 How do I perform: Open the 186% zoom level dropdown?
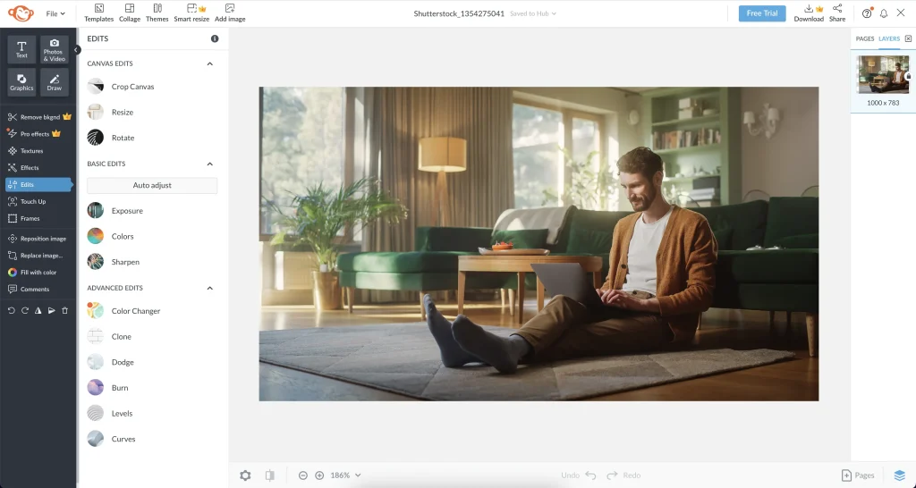[345, 475]
